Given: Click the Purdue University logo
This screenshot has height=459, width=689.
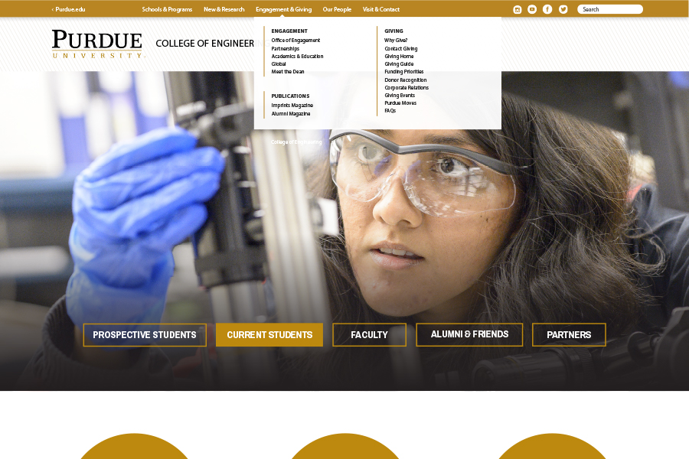Looking at the screenshot, I should (97, 44).
